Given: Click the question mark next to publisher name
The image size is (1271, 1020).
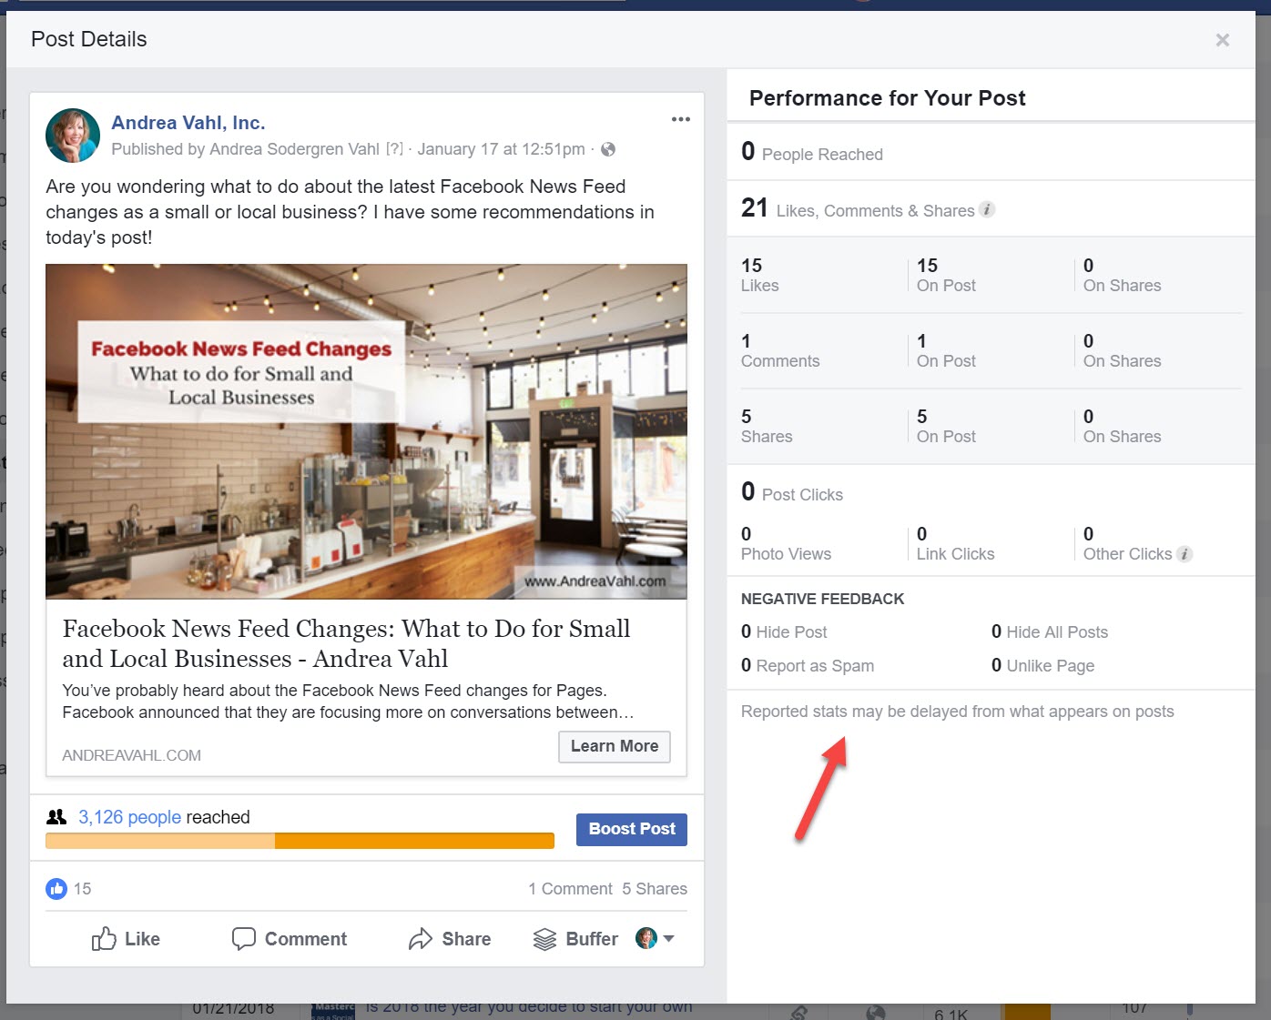Looking at the screenshot, I should [394, 149].
